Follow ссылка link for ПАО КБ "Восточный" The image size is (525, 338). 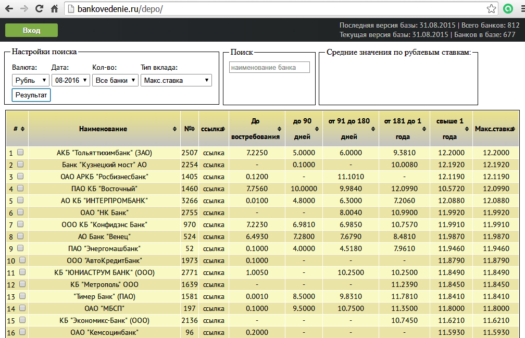[x=214, y=189]
